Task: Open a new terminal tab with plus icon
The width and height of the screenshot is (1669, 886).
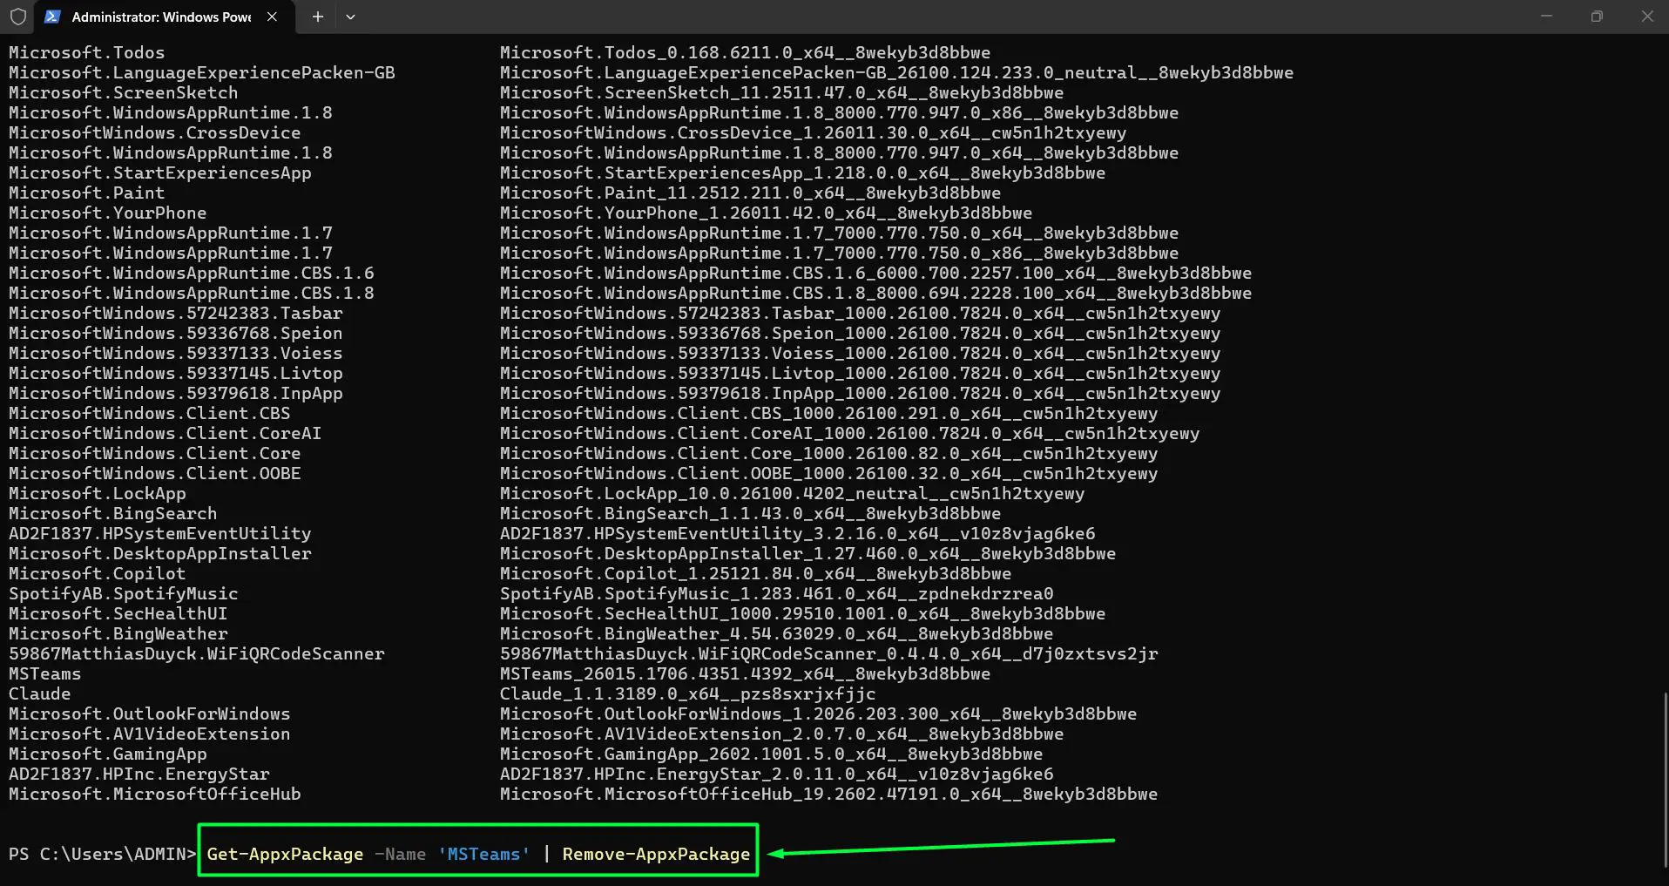Action: pos(317,17)
